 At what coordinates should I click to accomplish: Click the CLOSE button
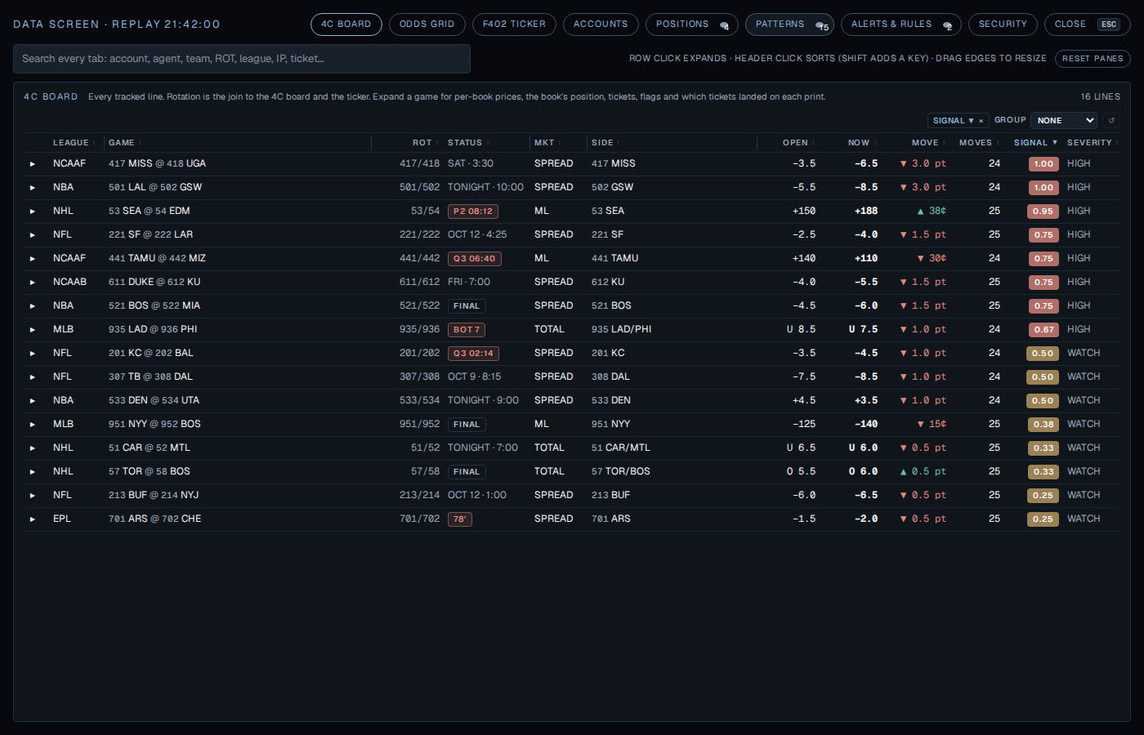(x=1088, y=24)
